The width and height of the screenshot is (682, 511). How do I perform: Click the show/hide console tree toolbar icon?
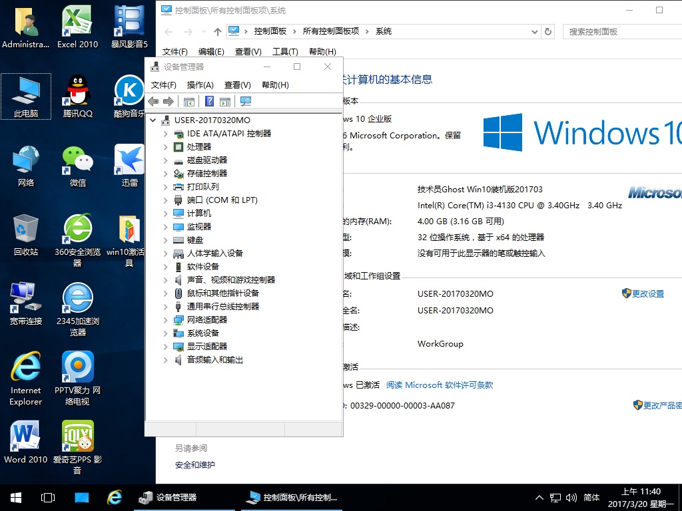188,102
